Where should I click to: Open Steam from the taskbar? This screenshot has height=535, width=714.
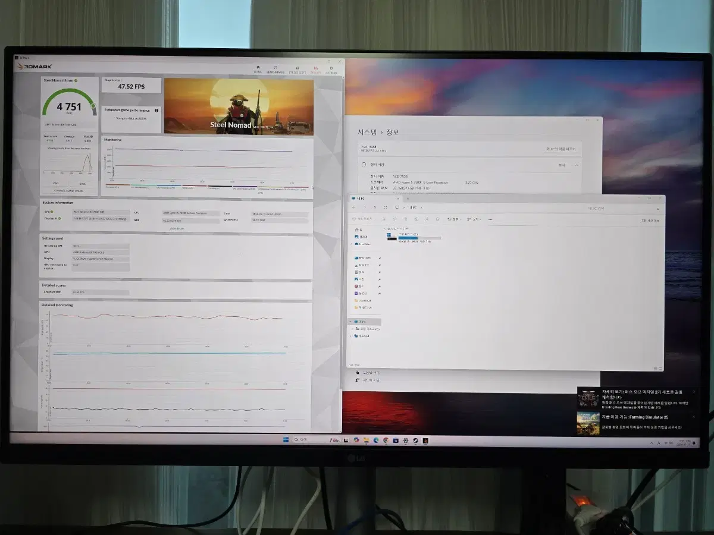pyautogui.click(x=415, y=440)
